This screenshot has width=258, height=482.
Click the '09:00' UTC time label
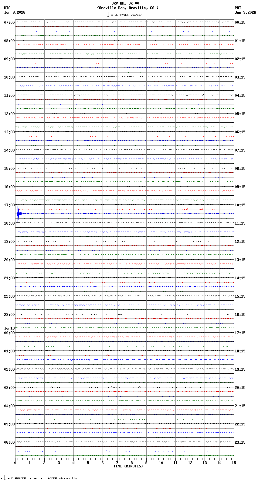point(9,59)
